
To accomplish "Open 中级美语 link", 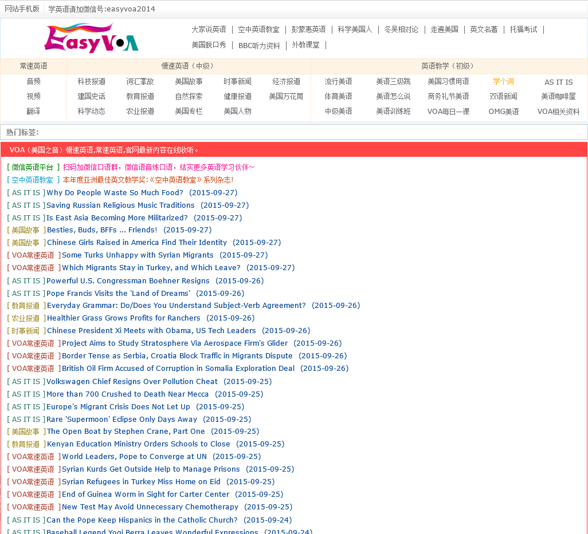I will click(338, 111).
